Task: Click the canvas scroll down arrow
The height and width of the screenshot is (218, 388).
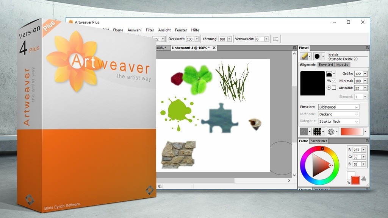Action: [294, 175]
